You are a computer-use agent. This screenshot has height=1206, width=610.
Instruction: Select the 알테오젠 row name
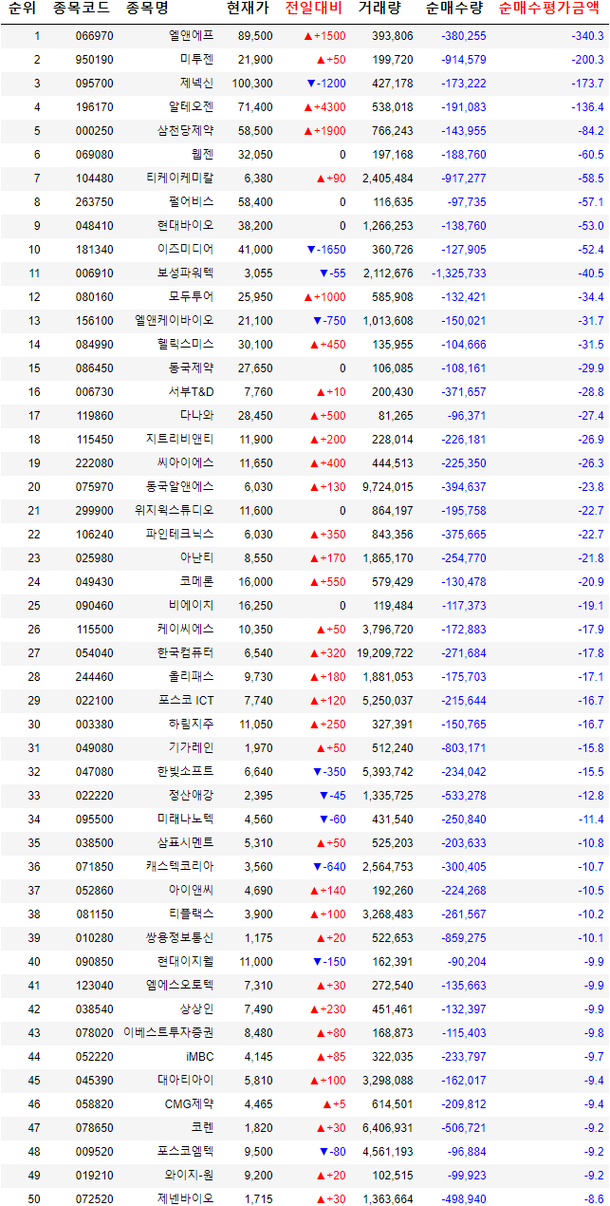191,107
